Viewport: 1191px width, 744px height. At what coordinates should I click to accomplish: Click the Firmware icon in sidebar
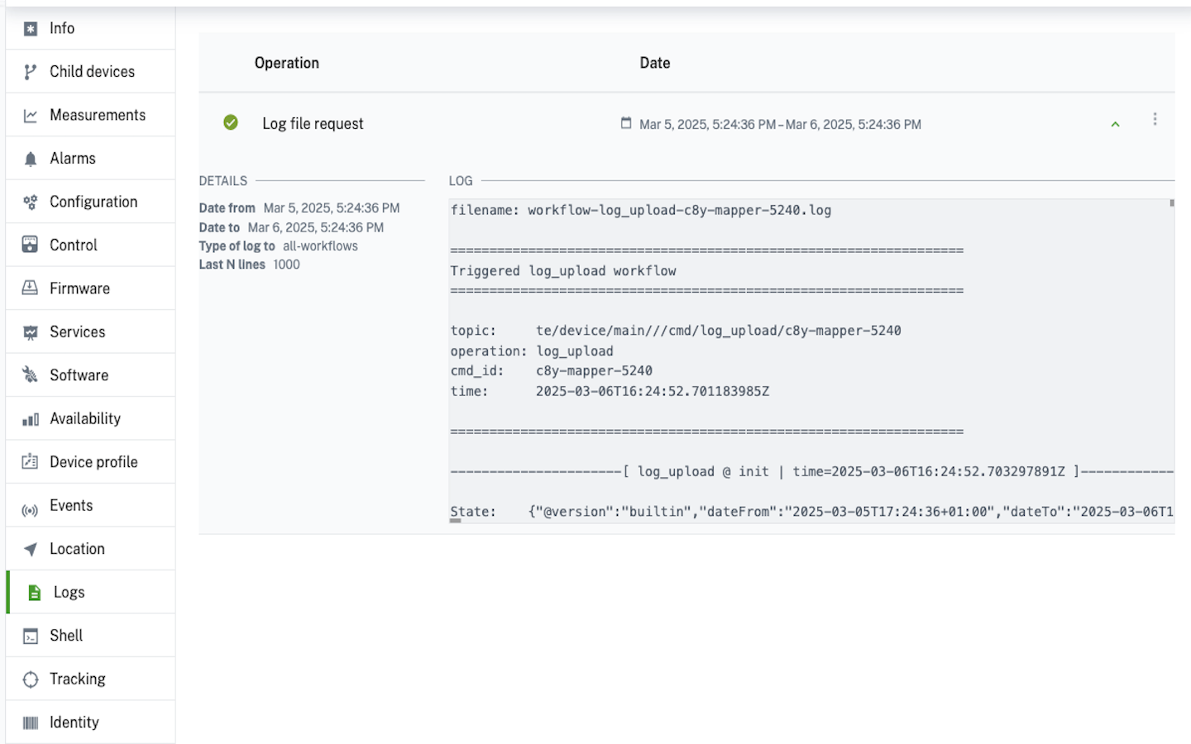tap(31, 289)
